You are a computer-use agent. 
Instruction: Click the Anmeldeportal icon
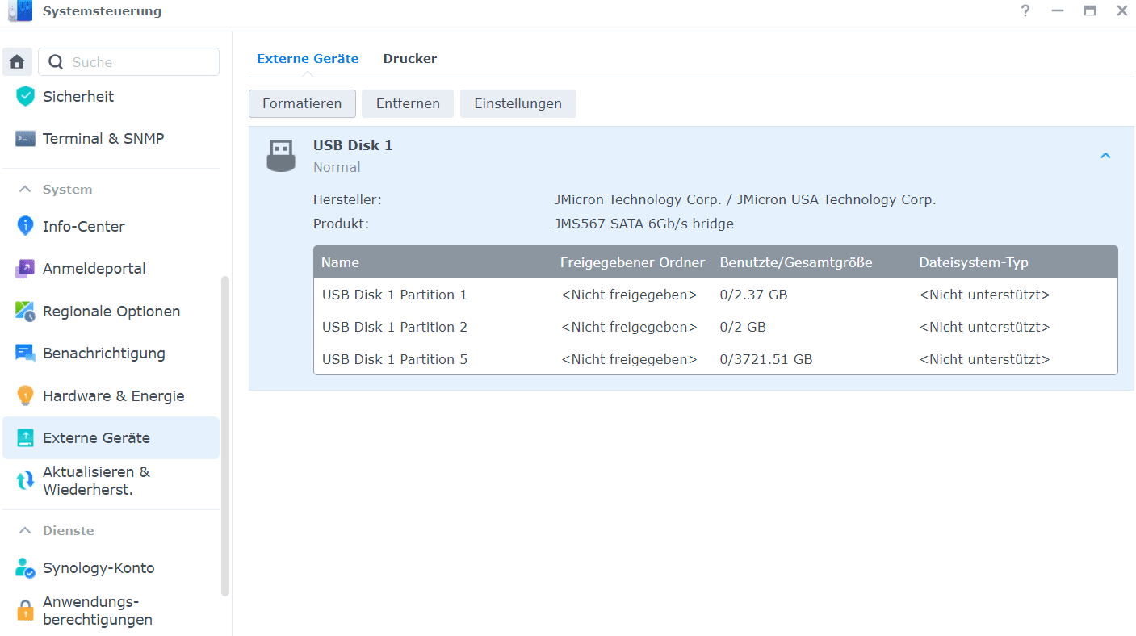26,269
